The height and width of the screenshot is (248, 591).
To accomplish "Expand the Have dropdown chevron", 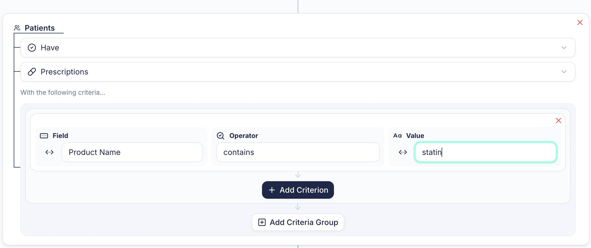I will [x=564, y=48].
